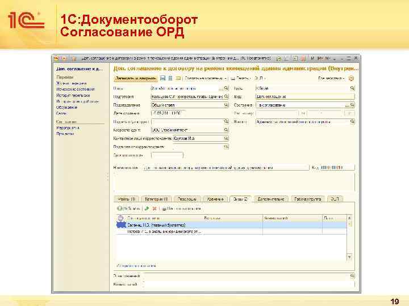
Task: Click the green pencil edit icon in the visas toolbar
Action: (x=147, y=209)
